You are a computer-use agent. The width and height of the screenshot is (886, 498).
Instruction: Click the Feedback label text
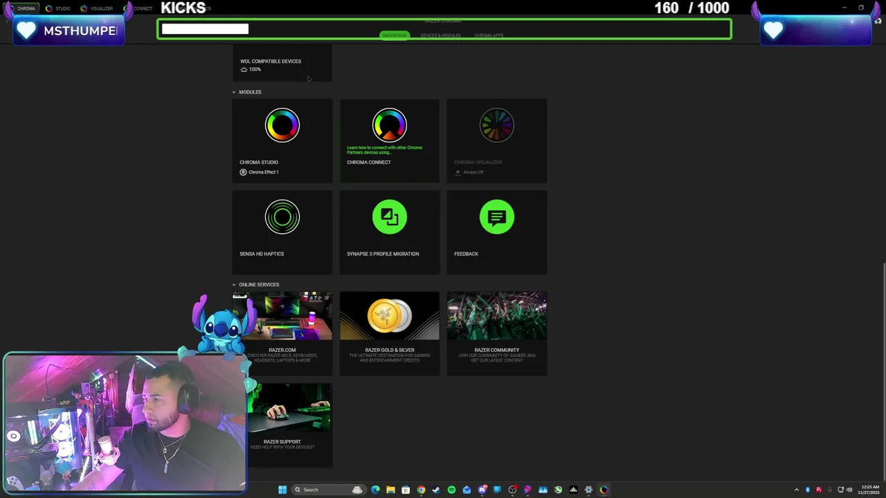point(466,254)
